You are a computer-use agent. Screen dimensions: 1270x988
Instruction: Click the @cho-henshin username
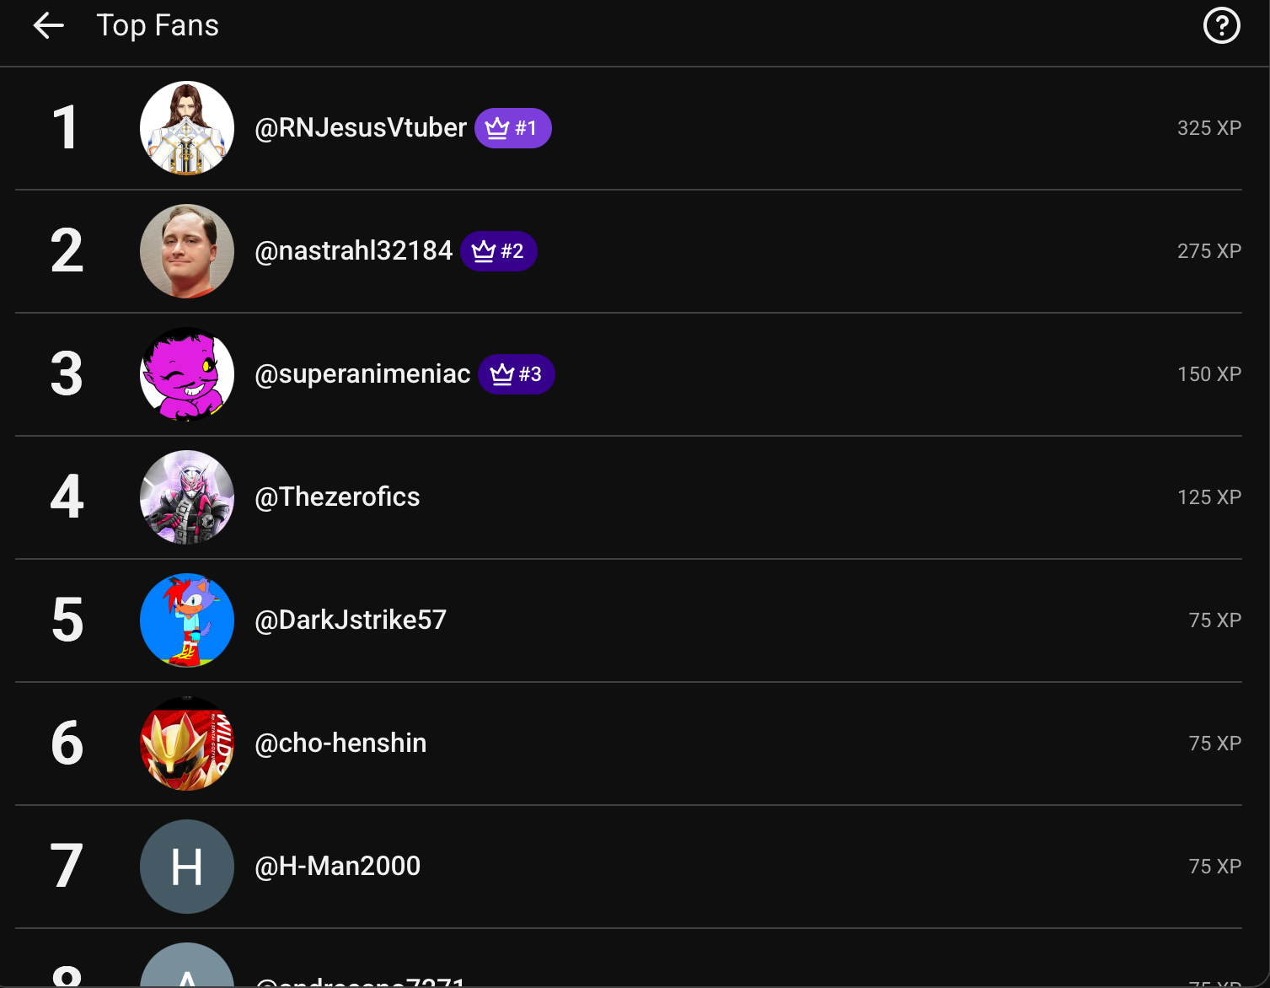[340, 744]
